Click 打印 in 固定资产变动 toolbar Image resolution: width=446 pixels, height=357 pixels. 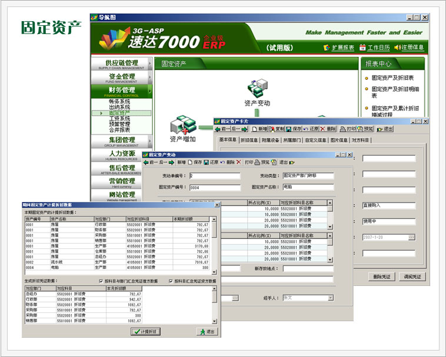coord(252,162)
